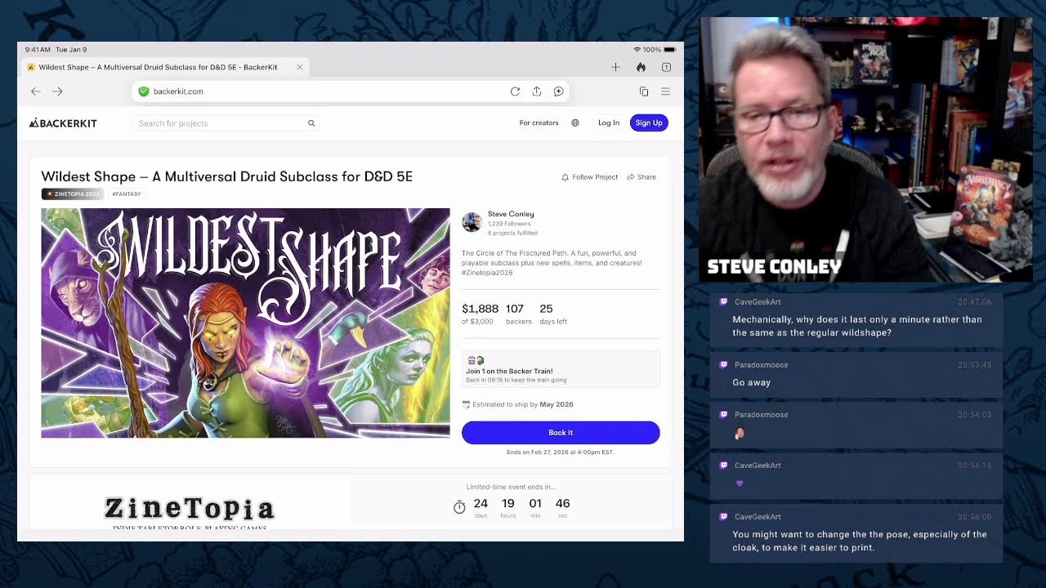The image size is (1046, 588).
Task: Open a new browser tab
Action: point(616,67)
